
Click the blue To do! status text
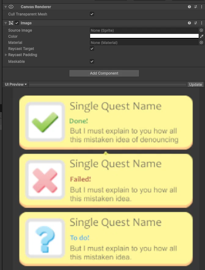80,238
